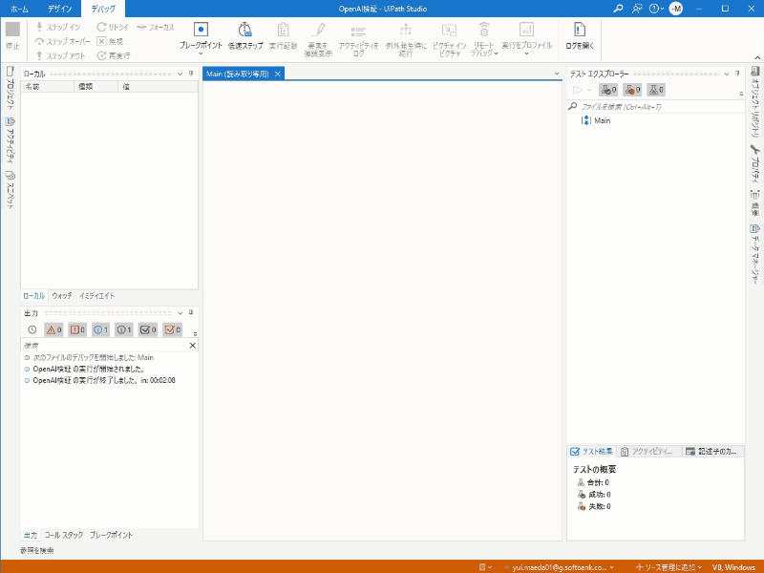Image resolution: width=764 pixels, height=573 pixels.
Task: Click the 停止 (Stop) button
Action: coord(12,35)
